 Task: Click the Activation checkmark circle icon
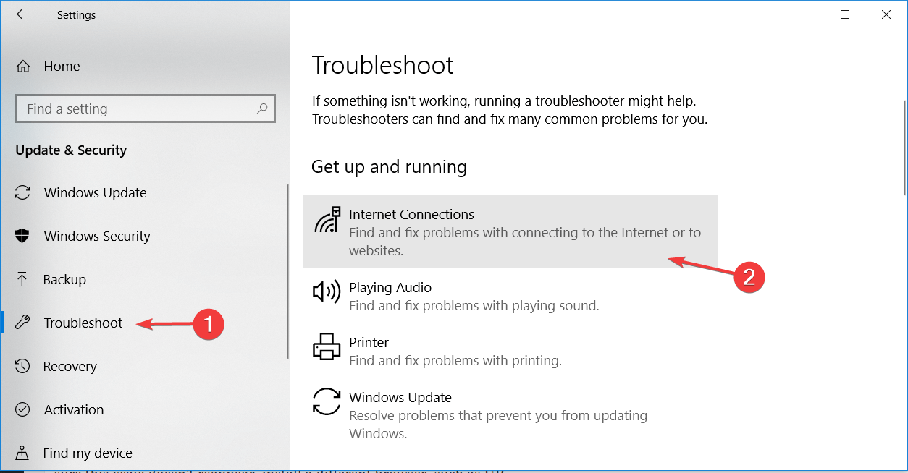pyautogui.click(x=22, y=410)
